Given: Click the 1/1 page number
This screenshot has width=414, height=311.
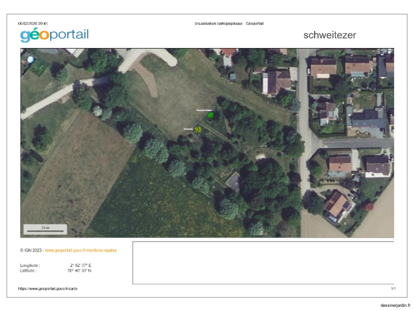Looking at the screenshot, I should (x=393, y=289).
